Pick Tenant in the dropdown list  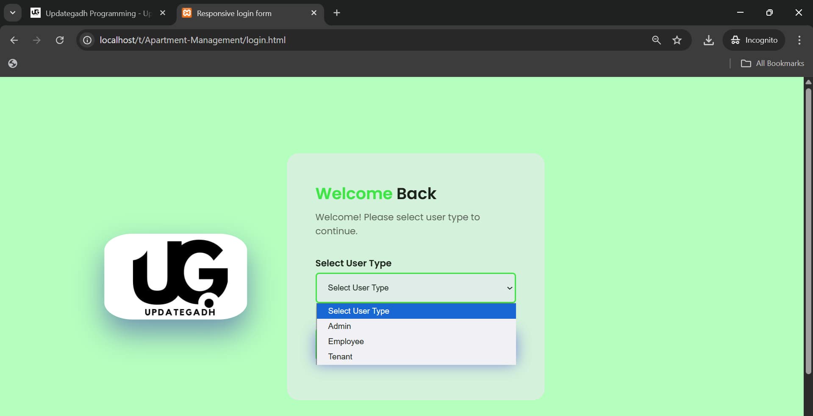coord(340,357)
